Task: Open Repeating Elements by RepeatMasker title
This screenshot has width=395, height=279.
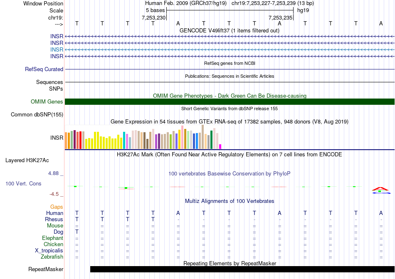Action: coord(230,263)
